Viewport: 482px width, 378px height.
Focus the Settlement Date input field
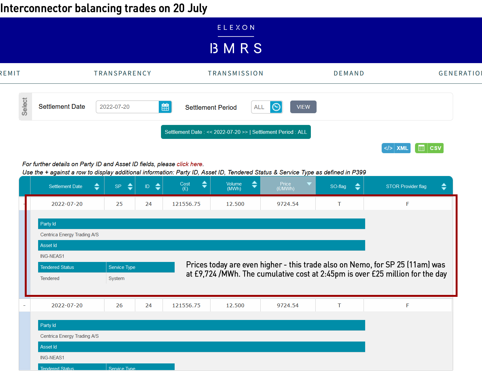pyautogui.click(x=127, y=107)
